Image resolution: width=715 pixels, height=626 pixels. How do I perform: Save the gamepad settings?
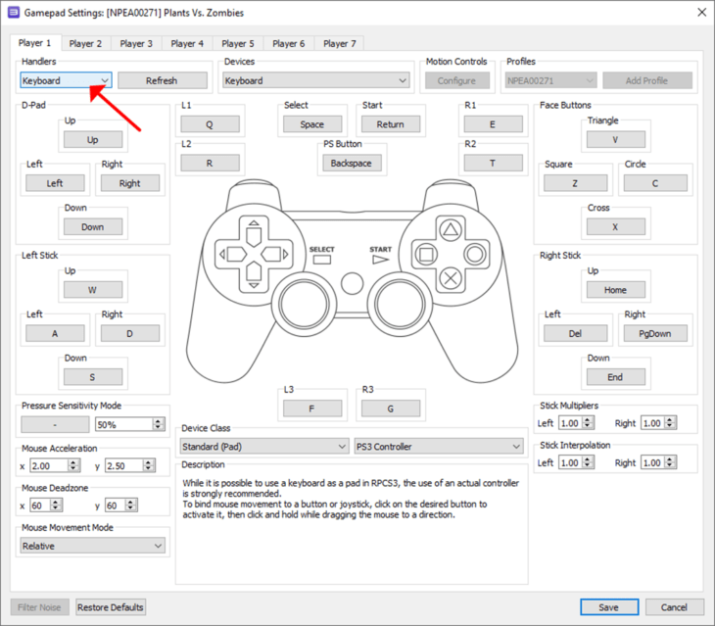[x=609, y=607]
